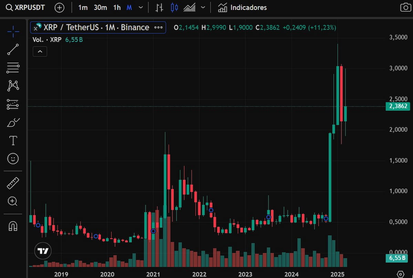Click the event marker in mid 2023

click(x=268, y=217)
